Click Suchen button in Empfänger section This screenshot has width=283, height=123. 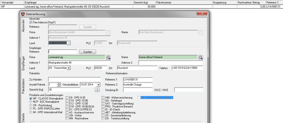(x=87, y=52)
